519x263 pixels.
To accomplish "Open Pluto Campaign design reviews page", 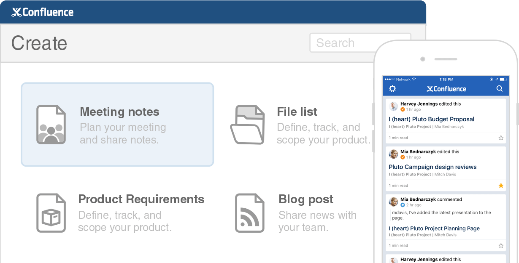I will coord(432,167).
